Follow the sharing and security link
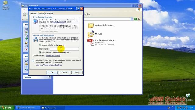The height and width of the screenshot is (110, 195). [53, 56]
